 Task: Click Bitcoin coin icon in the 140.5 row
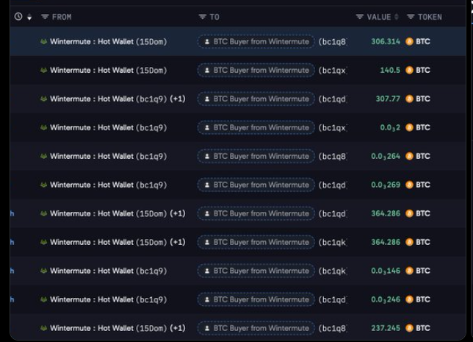[409, 71]
